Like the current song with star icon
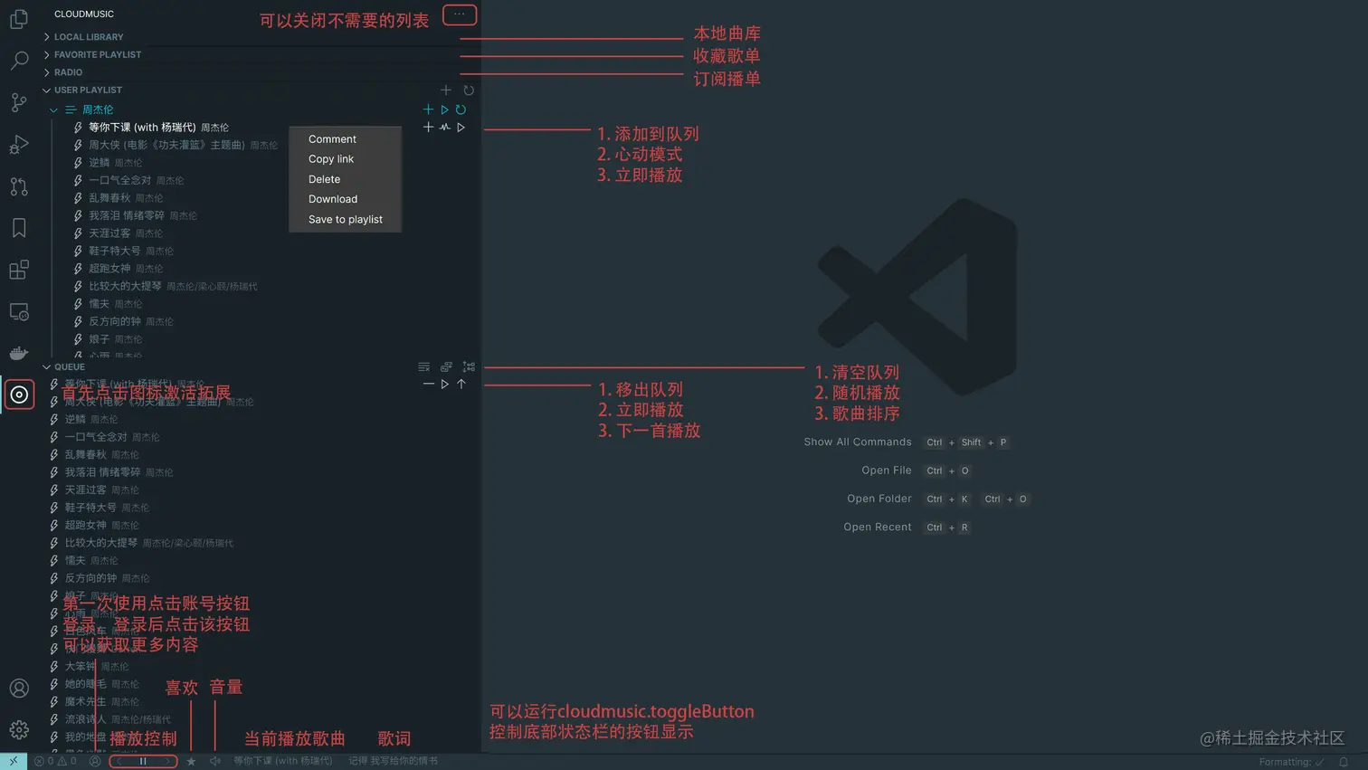 point(191,762)
